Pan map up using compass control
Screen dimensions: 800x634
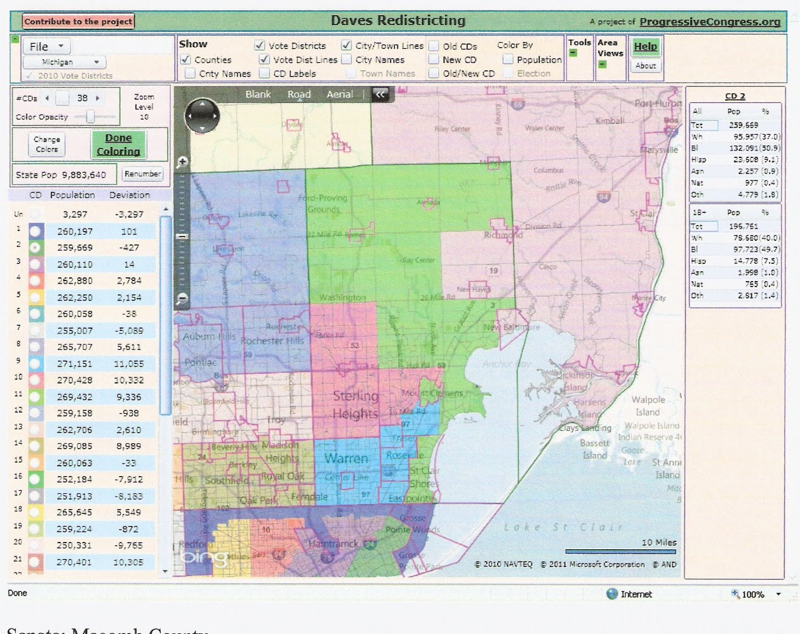coord(202,104)
